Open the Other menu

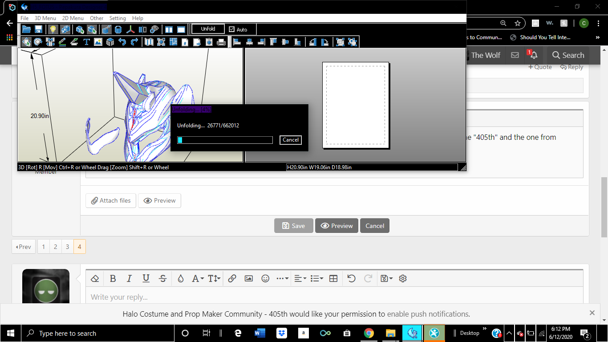pyautogui.click(x=97, y=18)
